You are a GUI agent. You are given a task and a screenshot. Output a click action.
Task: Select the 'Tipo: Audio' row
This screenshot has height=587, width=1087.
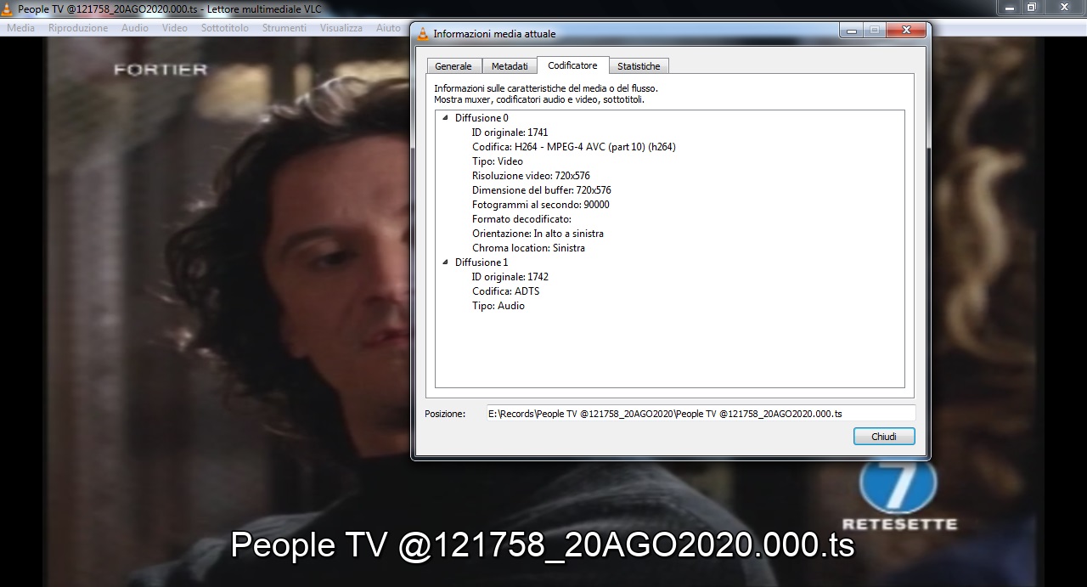(x=498, y=306)
